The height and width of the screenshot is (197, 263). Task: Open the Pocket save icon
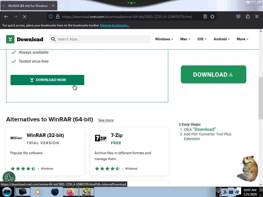click(238, 16)
